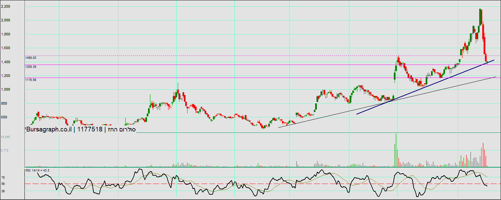Click the RSI 30 oversold level label
501x200 pixels.
click(3, 191)
